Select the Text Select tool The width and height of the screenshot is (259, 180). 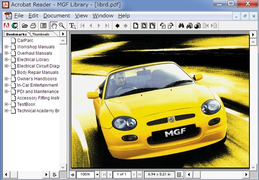(x=73, y=26)
